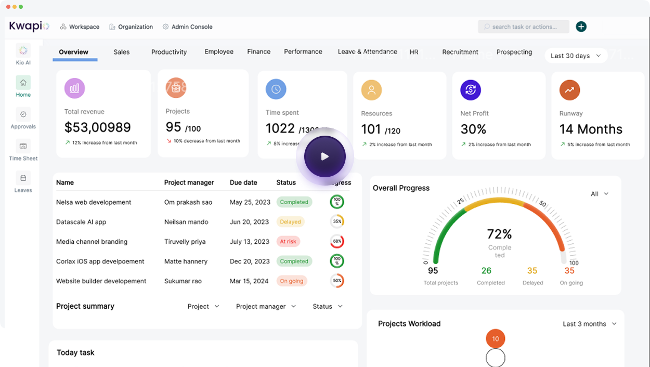Click the 35% progress ring for Datascale

point(337,221)
